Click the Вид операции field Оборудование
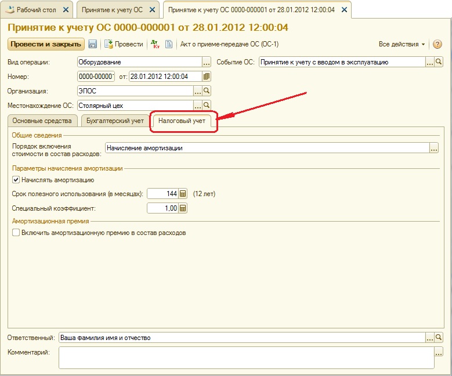Viewport: 452px width, 376px height. pos(140,62)
